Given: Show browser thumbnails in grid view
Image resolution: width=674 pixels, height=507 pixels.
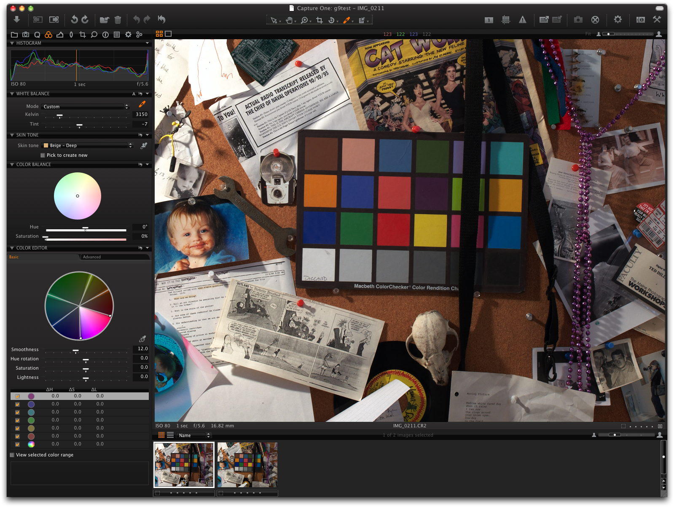Looking at the screenshot, I should [161, 435].
